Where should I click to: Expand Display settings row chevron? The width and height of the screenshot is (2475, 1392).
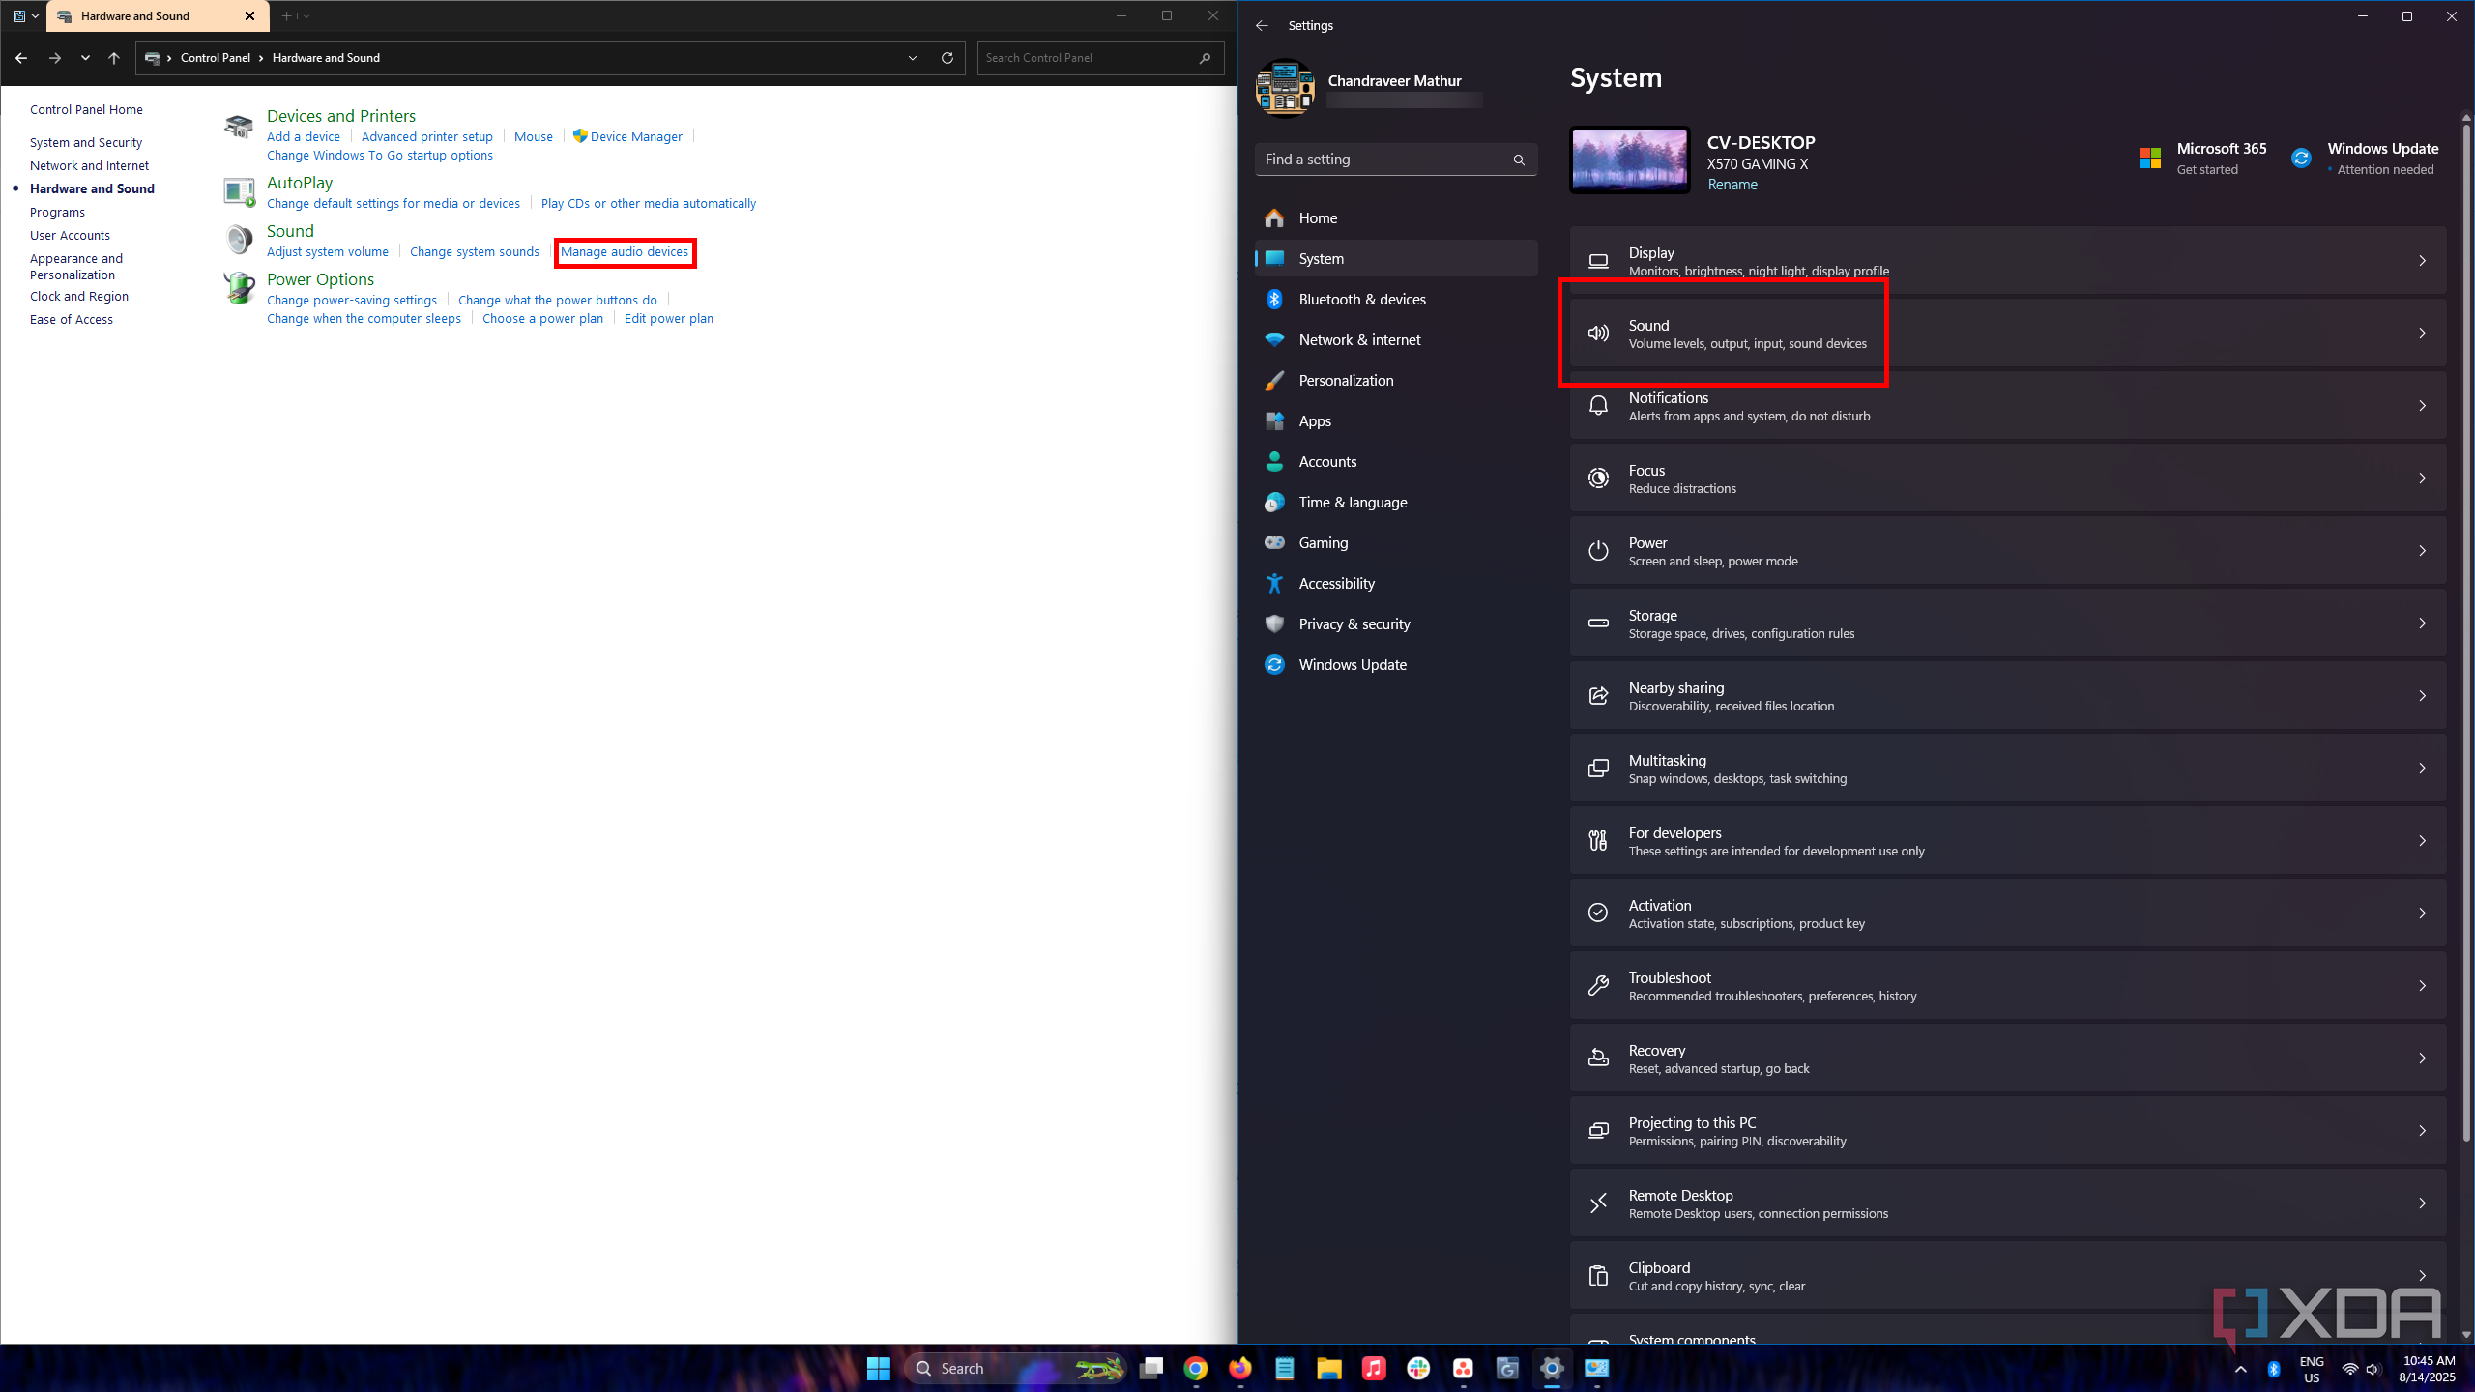tap(2422, 261)
